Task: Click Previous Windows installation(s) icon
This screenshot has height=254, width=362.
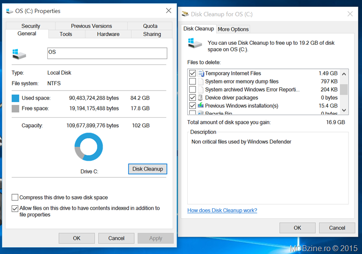Action: coord(201,106)
